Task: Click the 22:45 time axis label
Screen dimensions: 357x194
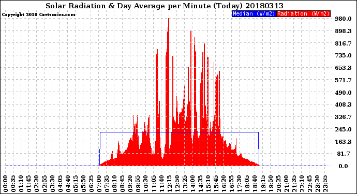Action: click(x=309, y=184)
